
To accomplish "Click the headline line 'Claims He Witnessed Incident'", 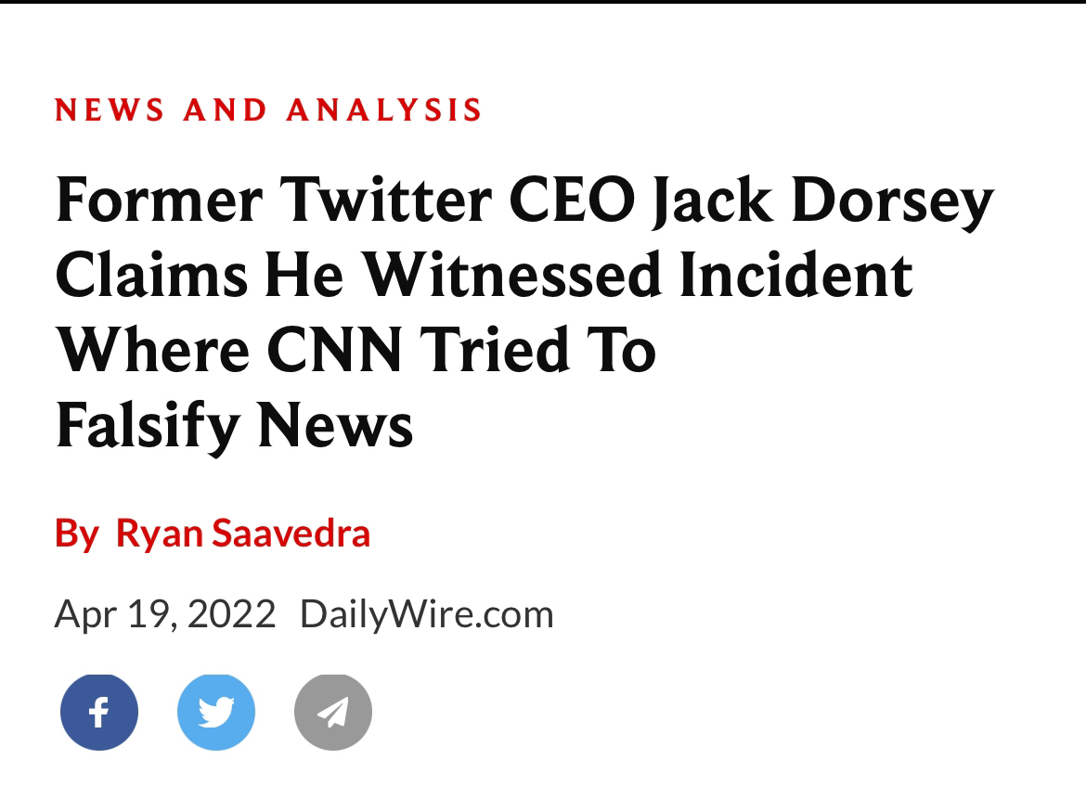I will click(x=485, y=275).
